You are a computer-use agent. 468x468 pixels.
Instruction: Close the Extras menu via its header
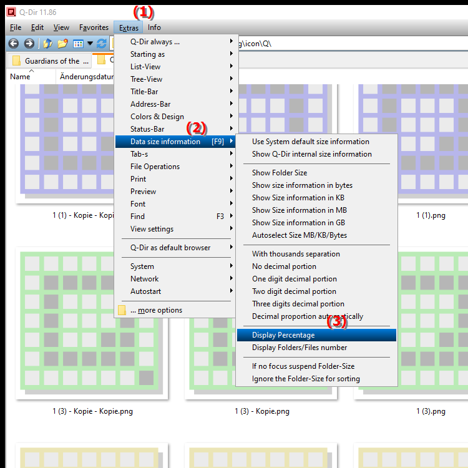(x=129, y=27)
